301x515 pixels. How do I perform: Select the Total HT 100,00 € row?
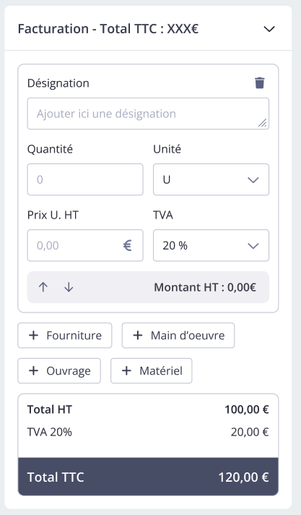[148, 409]
